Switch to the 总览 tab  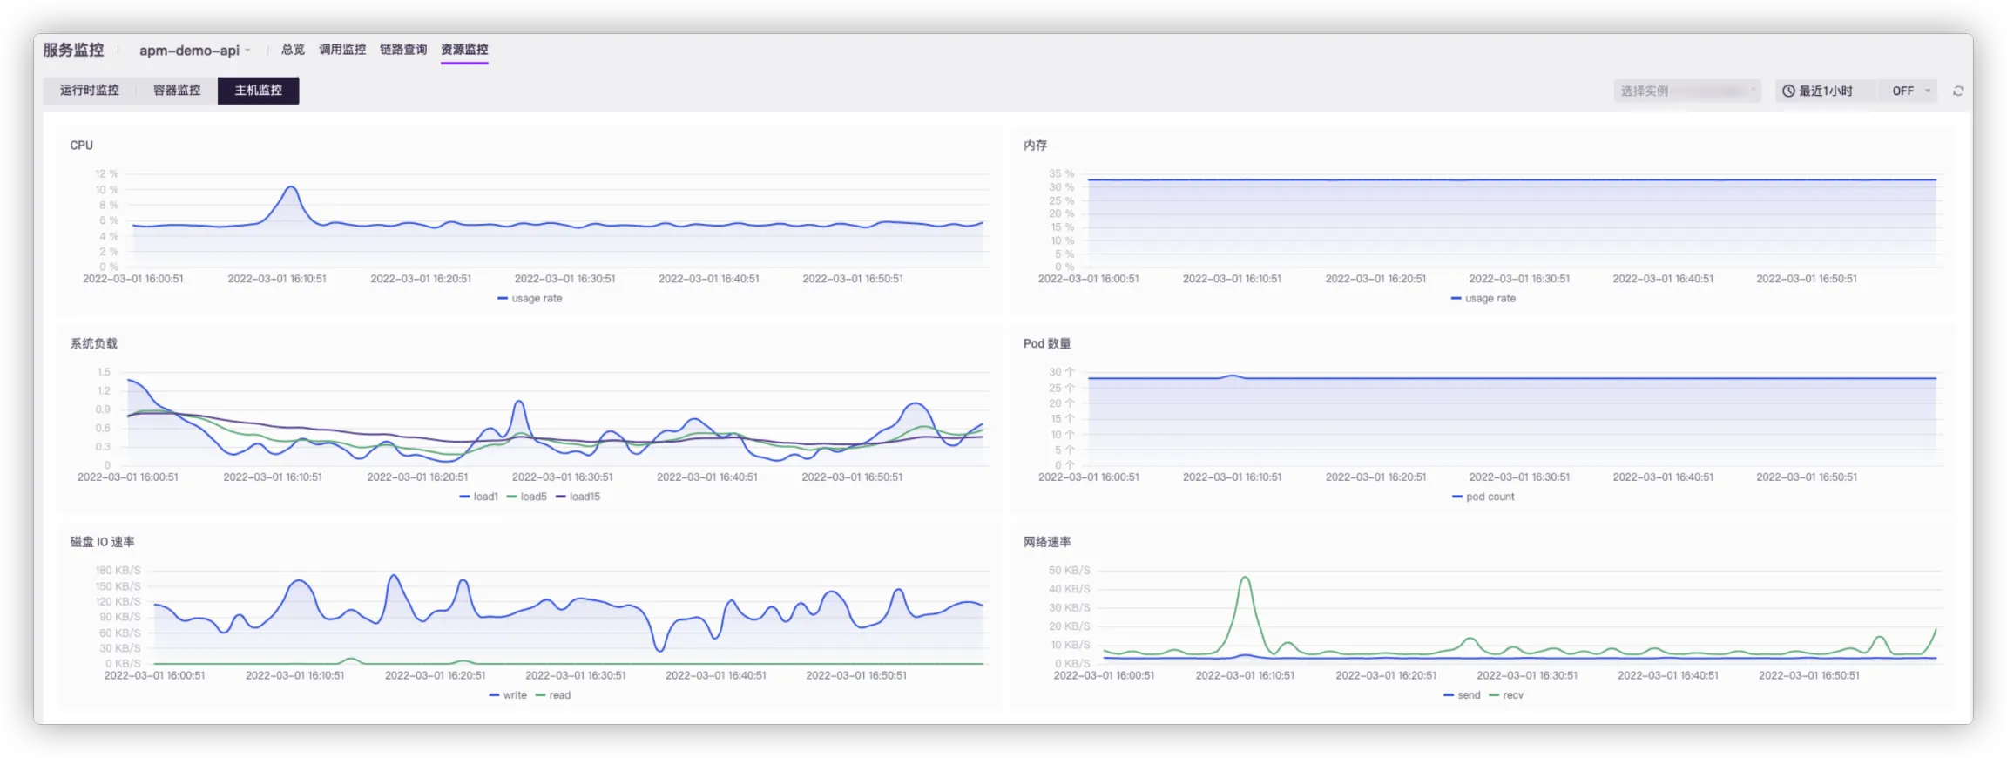293,50
